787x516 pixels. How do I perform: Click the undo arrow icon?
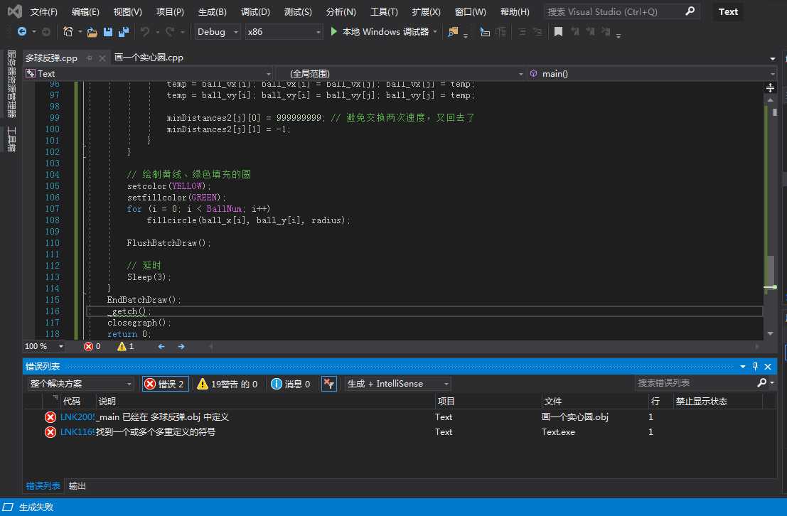145,31
